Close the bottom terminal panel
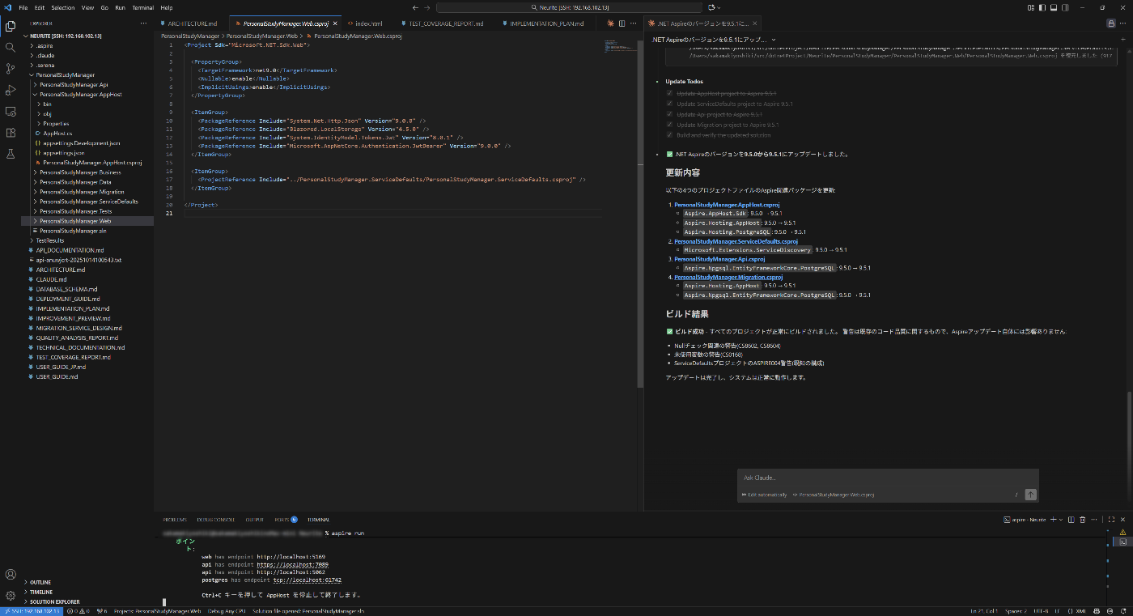The height and width of the screenshot is (616, 1133). tap(1122, 520)
